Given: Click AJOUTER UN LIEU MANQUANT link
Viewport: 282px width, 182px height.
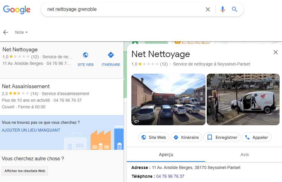Looking at the screenshot, I should coord(31,130).
